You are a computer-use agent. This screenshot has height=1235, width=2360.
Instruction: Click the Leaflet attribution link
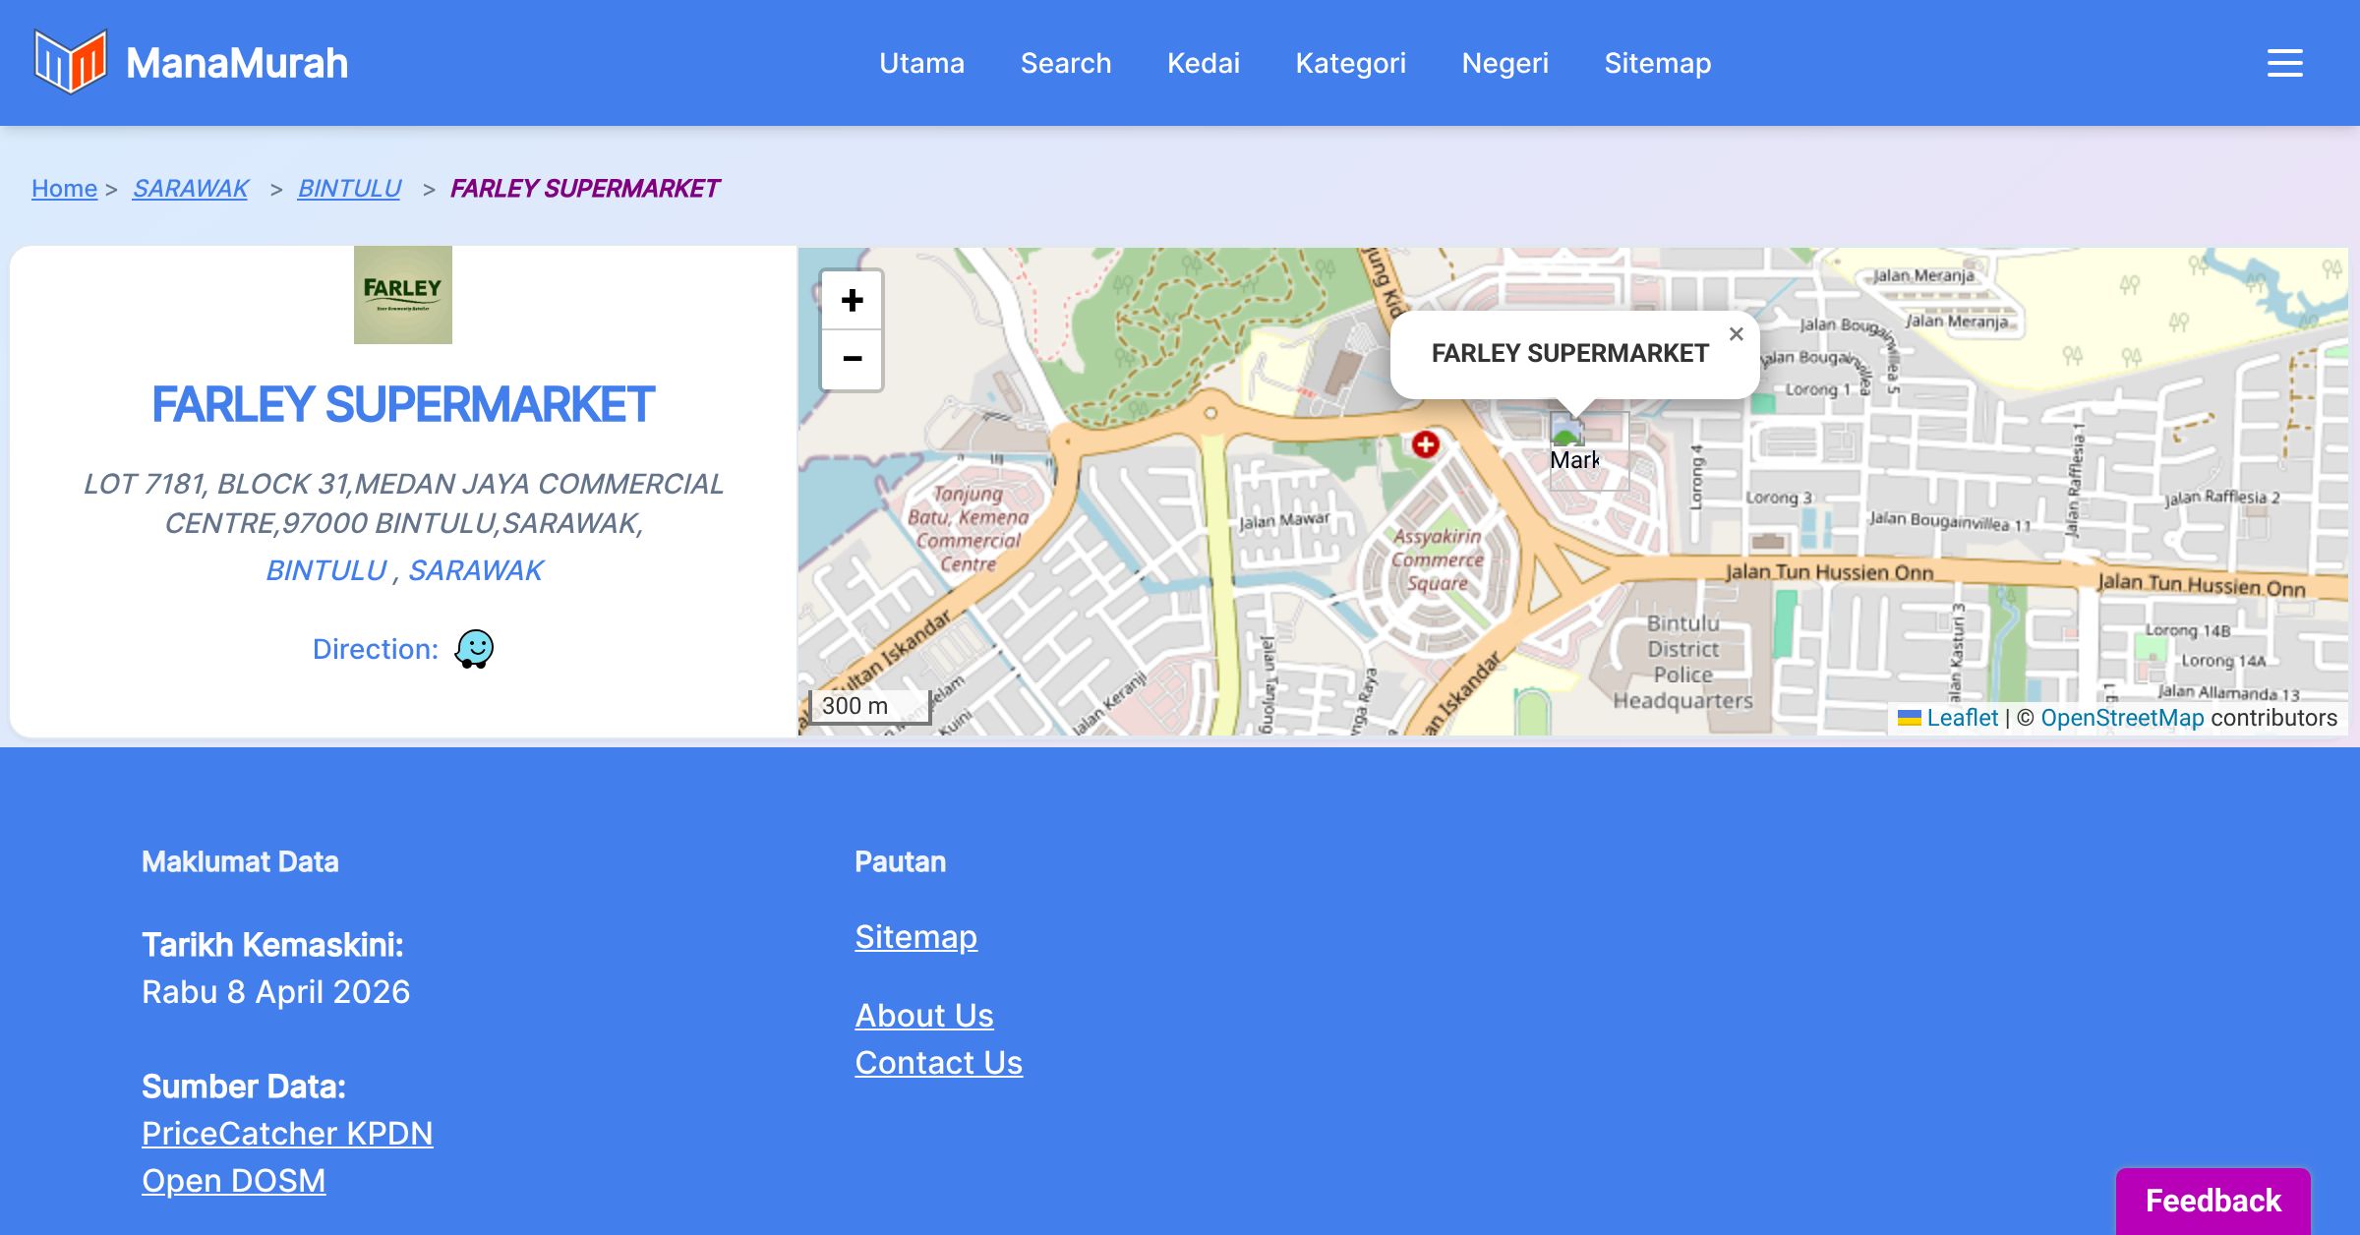coord(1962,718)
